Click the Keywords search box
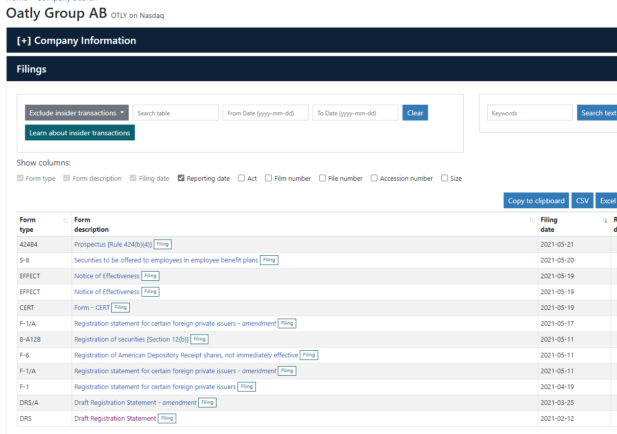The height and width of the screenshot is (434, 617). [530, 113]
